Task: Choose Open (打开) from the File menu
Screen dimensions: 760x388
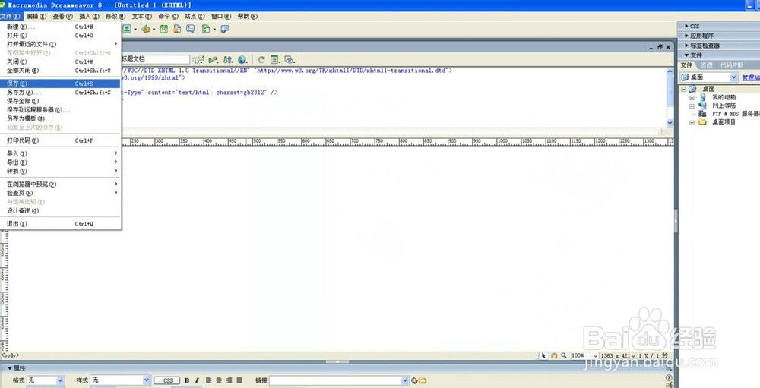Action: coord(61,36)
